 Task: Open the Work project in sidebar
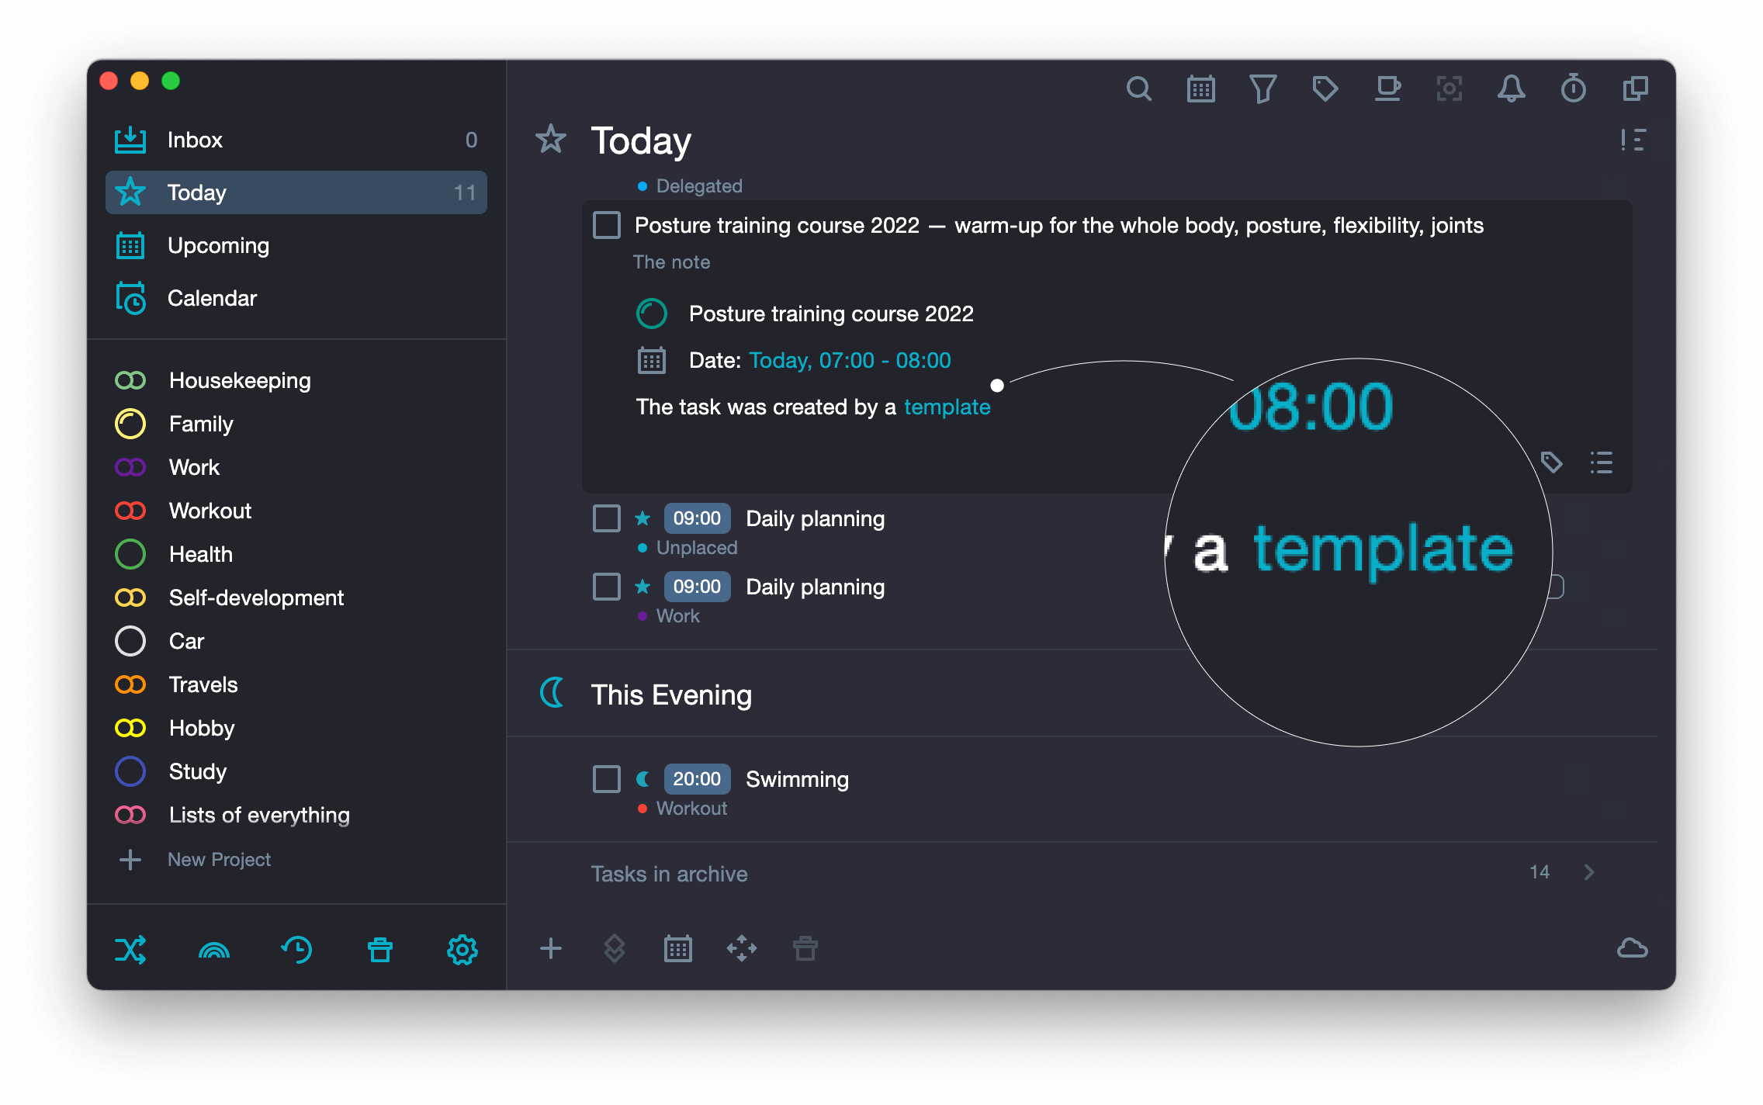point(296,467)
